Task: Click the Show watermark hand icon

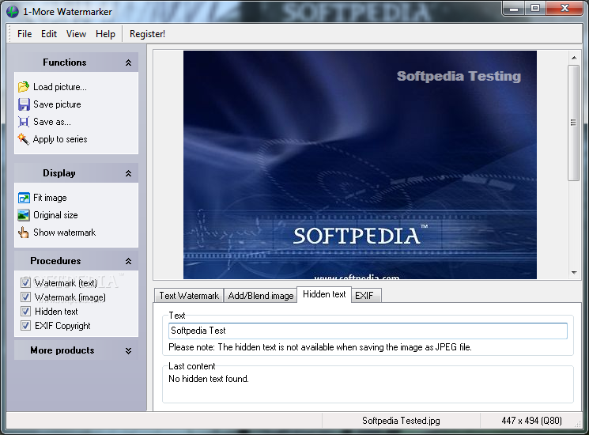Action: coord(23,233)
